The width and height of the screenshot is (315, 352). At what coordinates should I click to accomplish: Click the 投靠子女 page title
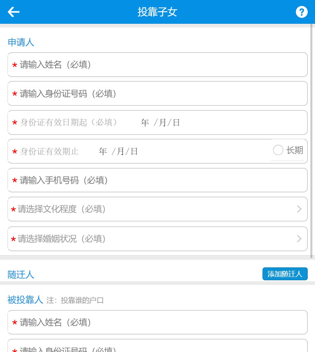tap(157, 12)
